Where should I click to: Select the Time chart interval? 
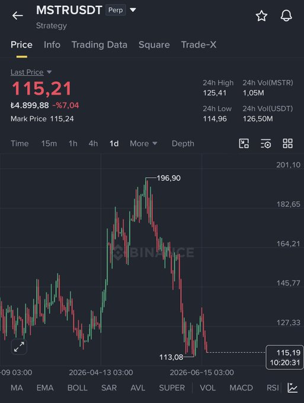[x=20, y=143]
